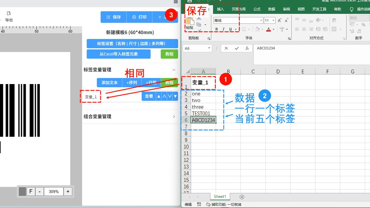
Task: Collapse the 标签变量管理 section
Action: [174, 70]
